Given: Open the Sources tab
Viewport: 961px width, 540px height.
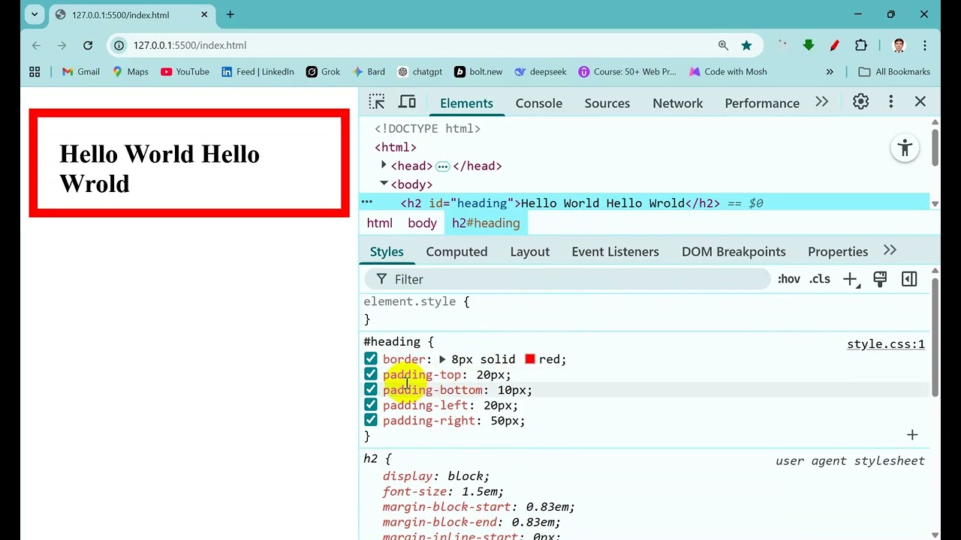Looking at the screenshot, I should 607,103.
